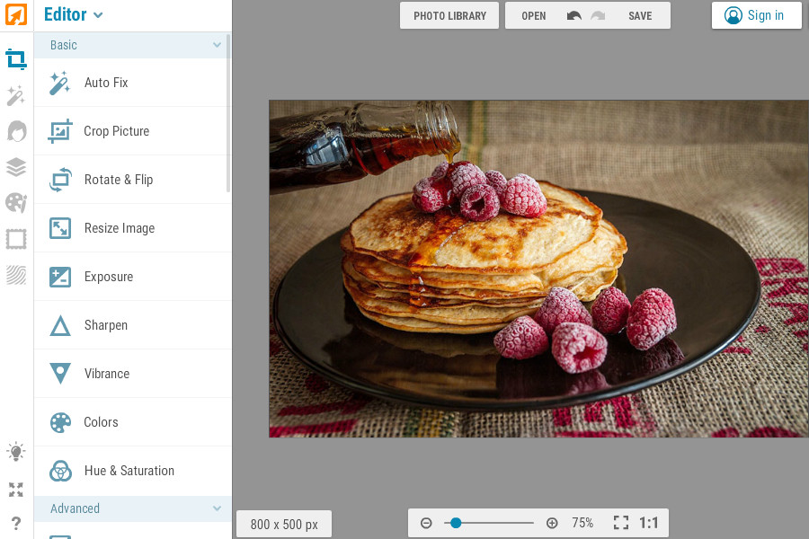Open the Frames square sidebar icon

click(16, 239)
